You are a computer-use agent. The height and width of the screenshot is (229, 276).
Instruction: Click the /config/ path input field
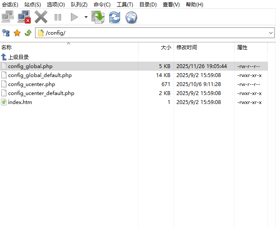155,33
